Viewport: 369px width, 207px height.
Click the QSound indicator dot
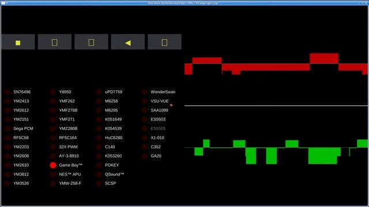point(99,174)
